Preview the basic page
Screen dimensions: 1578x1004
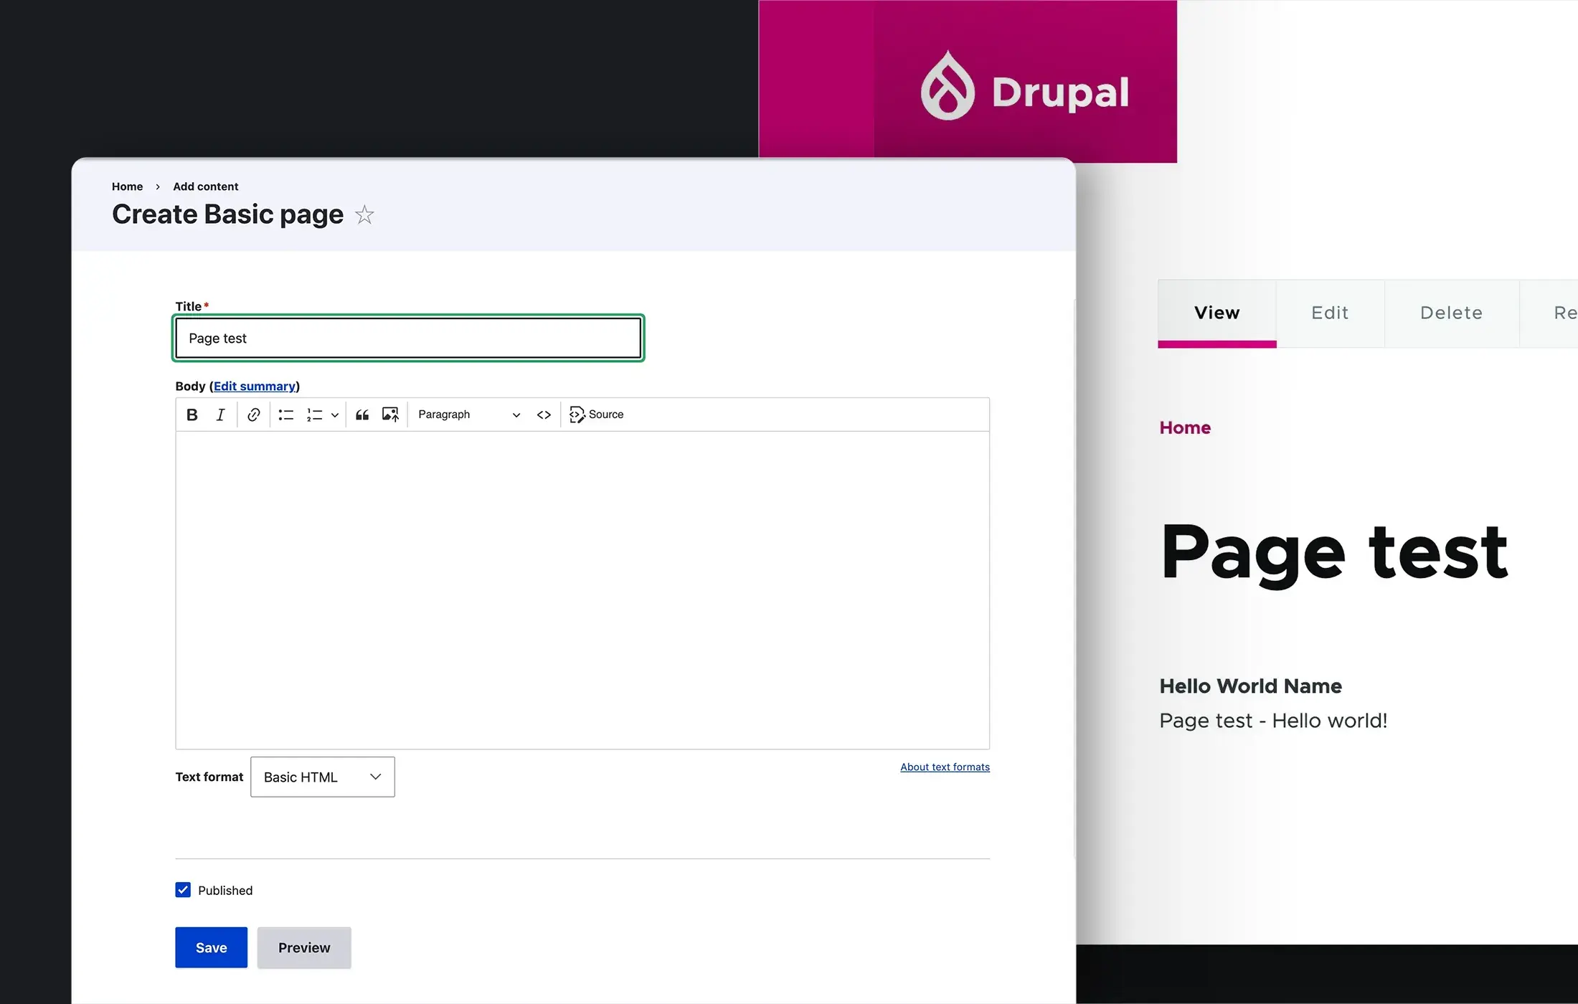coord(304,947)
